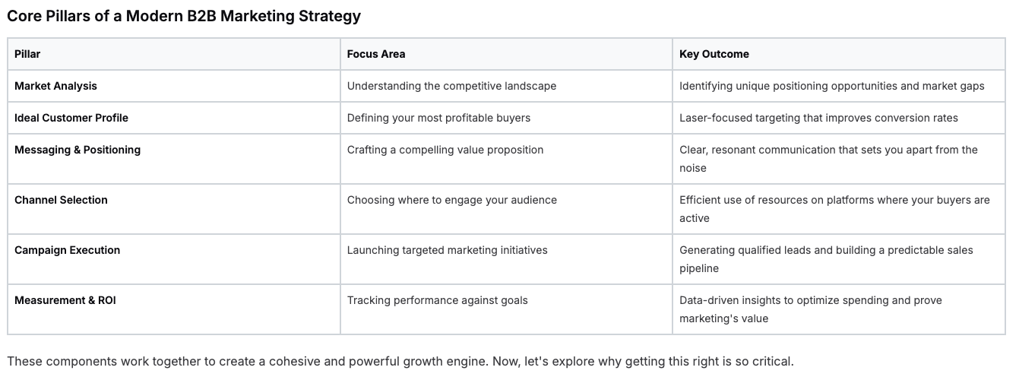Screen dimensions: 1019x380
Task: Click the table title heading text
Action: tap(184, 15)
